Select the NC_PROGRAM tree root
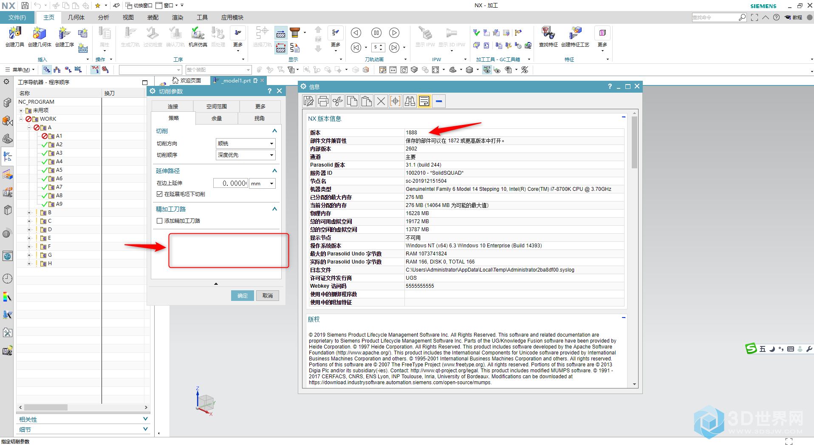This screenshot has width=814, height=445. point(36,102)
